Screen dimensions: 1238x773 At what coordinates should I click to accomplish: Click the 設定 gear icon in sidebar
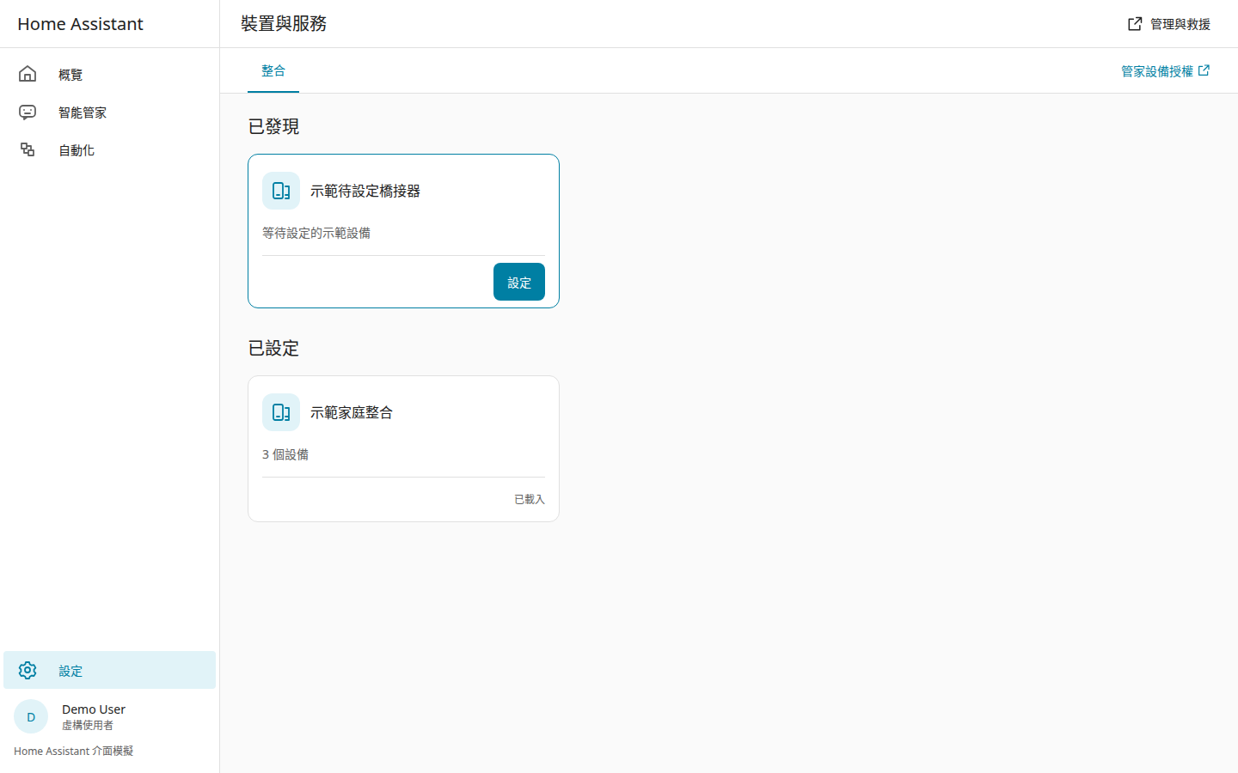pos(28,670)
